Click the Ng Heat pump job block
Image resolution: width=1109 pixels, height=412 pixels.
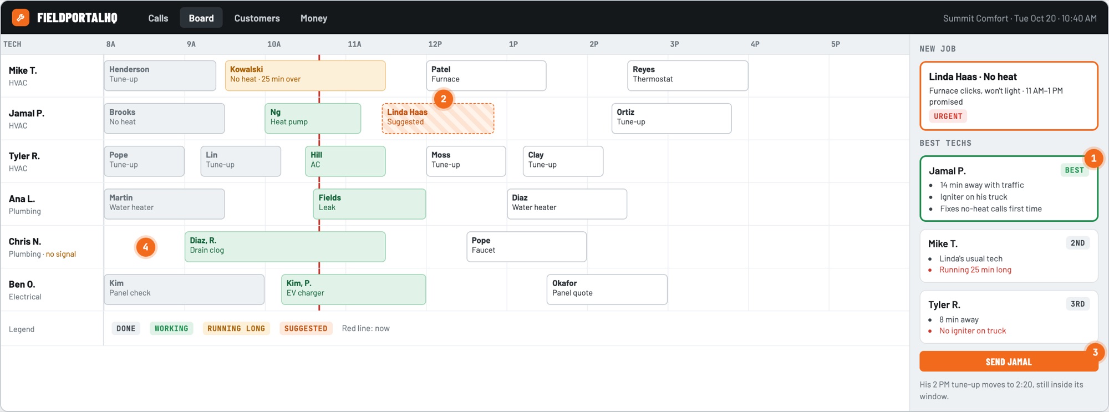point(313,118)
